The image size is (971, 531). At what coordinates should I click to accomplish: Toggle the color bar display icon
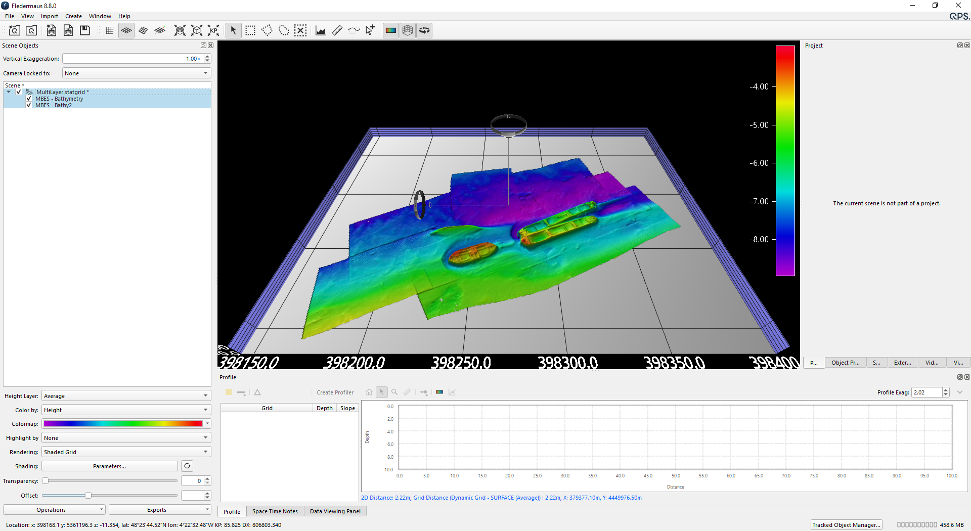point(390,31)
